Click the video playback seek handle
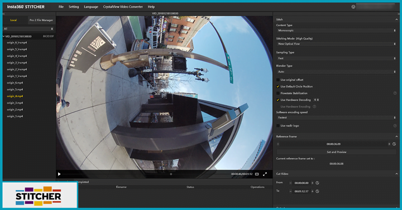This screenshot has height=210, width=402. [171, 174]
